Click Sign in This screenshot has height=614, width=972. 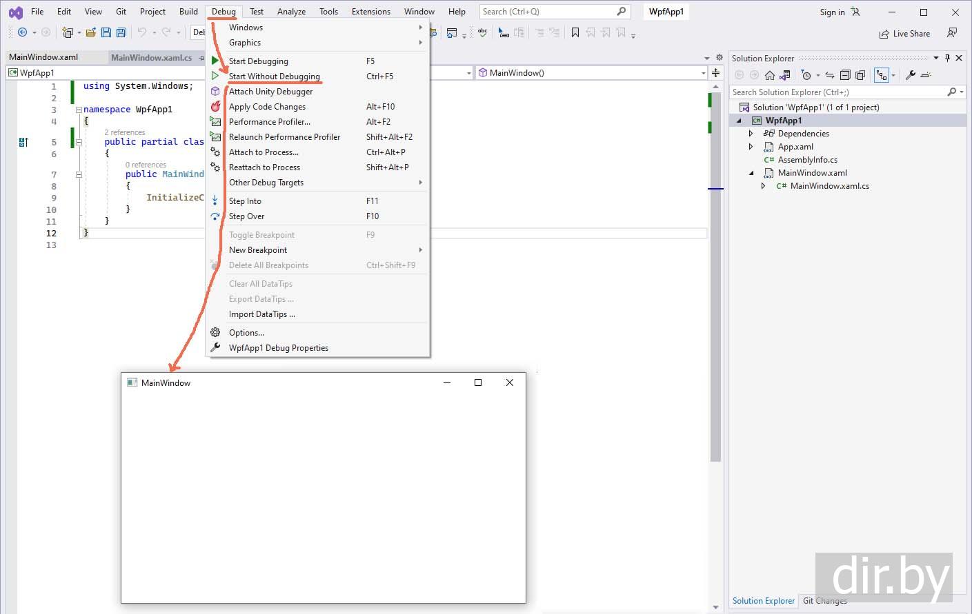pyautogui.click(x=832, y=12)
